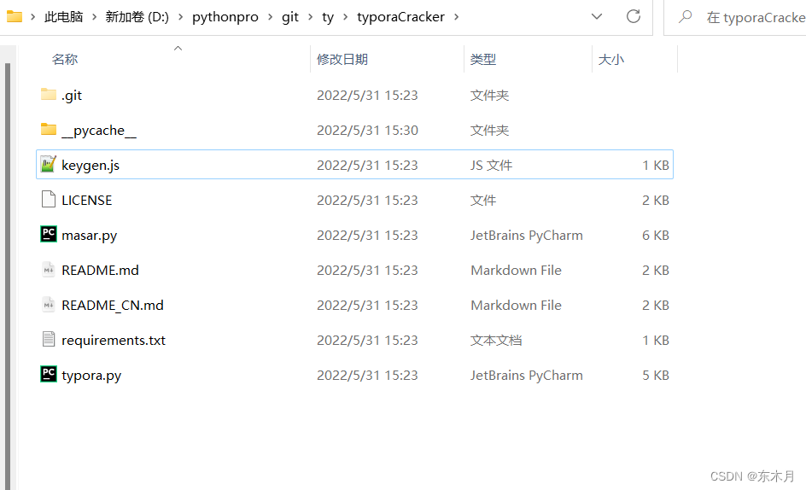Select the LICENSE file name

87,200
